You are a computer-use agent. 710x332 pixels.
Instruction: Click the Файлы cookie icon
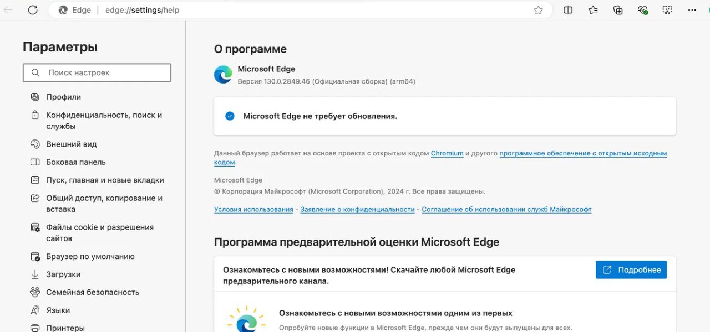35,227
